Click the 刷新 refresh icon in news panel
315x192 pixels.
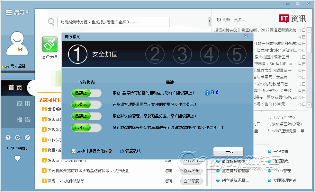[219, 20]
